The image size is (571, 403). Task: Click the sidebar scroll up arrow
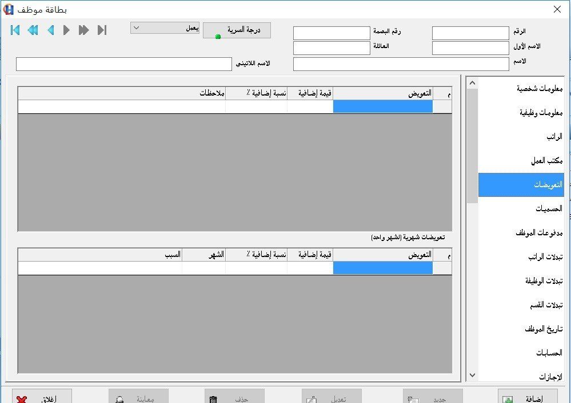472,83
